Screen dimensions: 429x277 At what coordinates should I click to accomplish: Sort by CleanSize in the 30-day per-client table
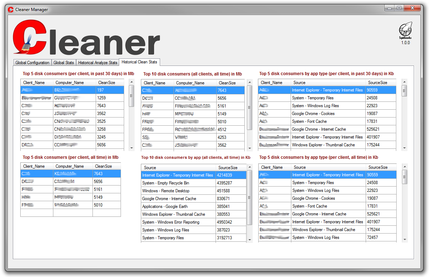(x=110, y=83)
